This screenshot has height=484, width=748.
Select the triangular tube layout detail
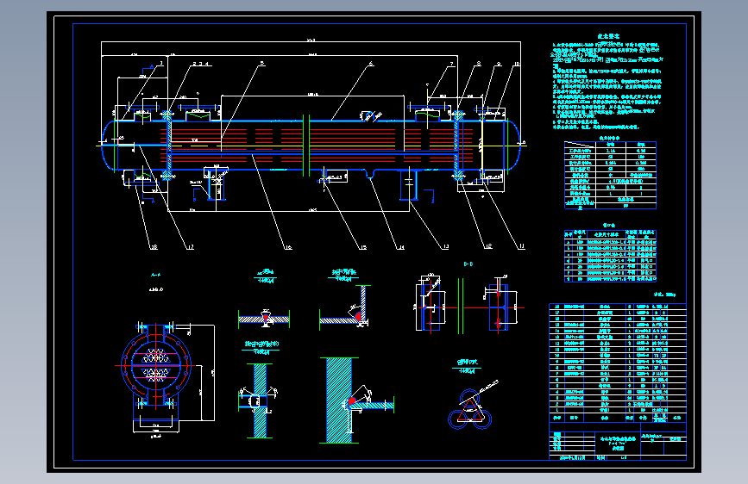[470, 410]
